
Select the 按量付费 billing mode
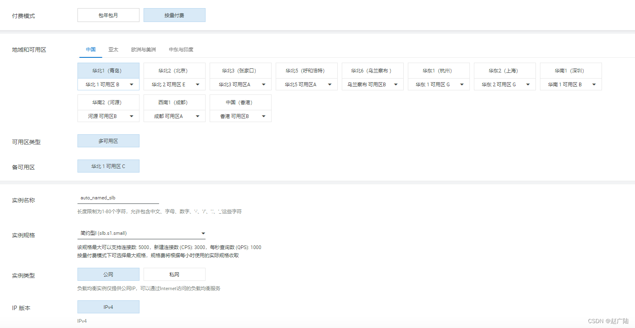tap(174, 15)
